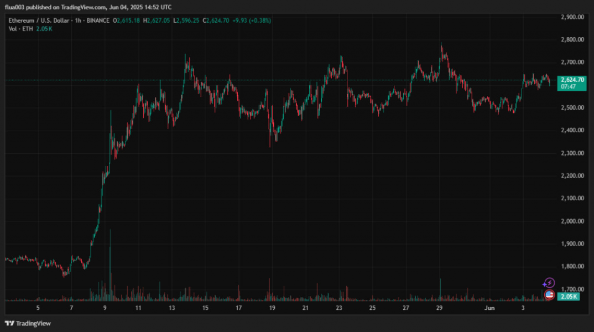
Task: Click the current price tag 2,624.70
Action: click(571, 80)
